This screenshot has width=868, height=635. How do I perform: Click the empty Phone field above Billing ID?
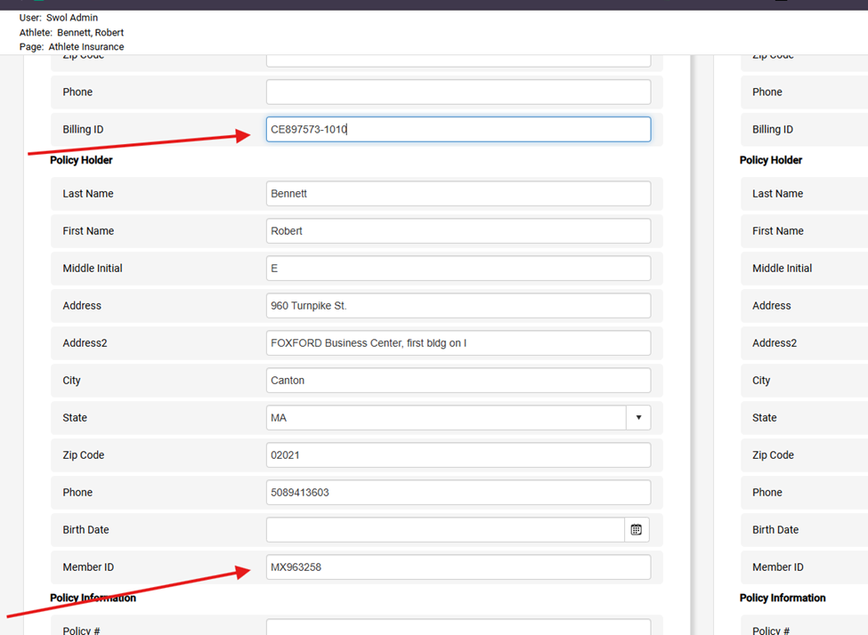[x=458, y=92]
